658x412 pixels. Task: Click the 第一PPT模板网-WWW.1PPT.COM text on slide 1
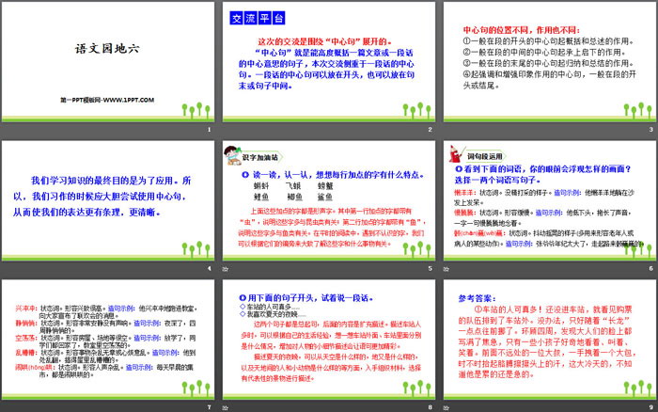(107, 100)
